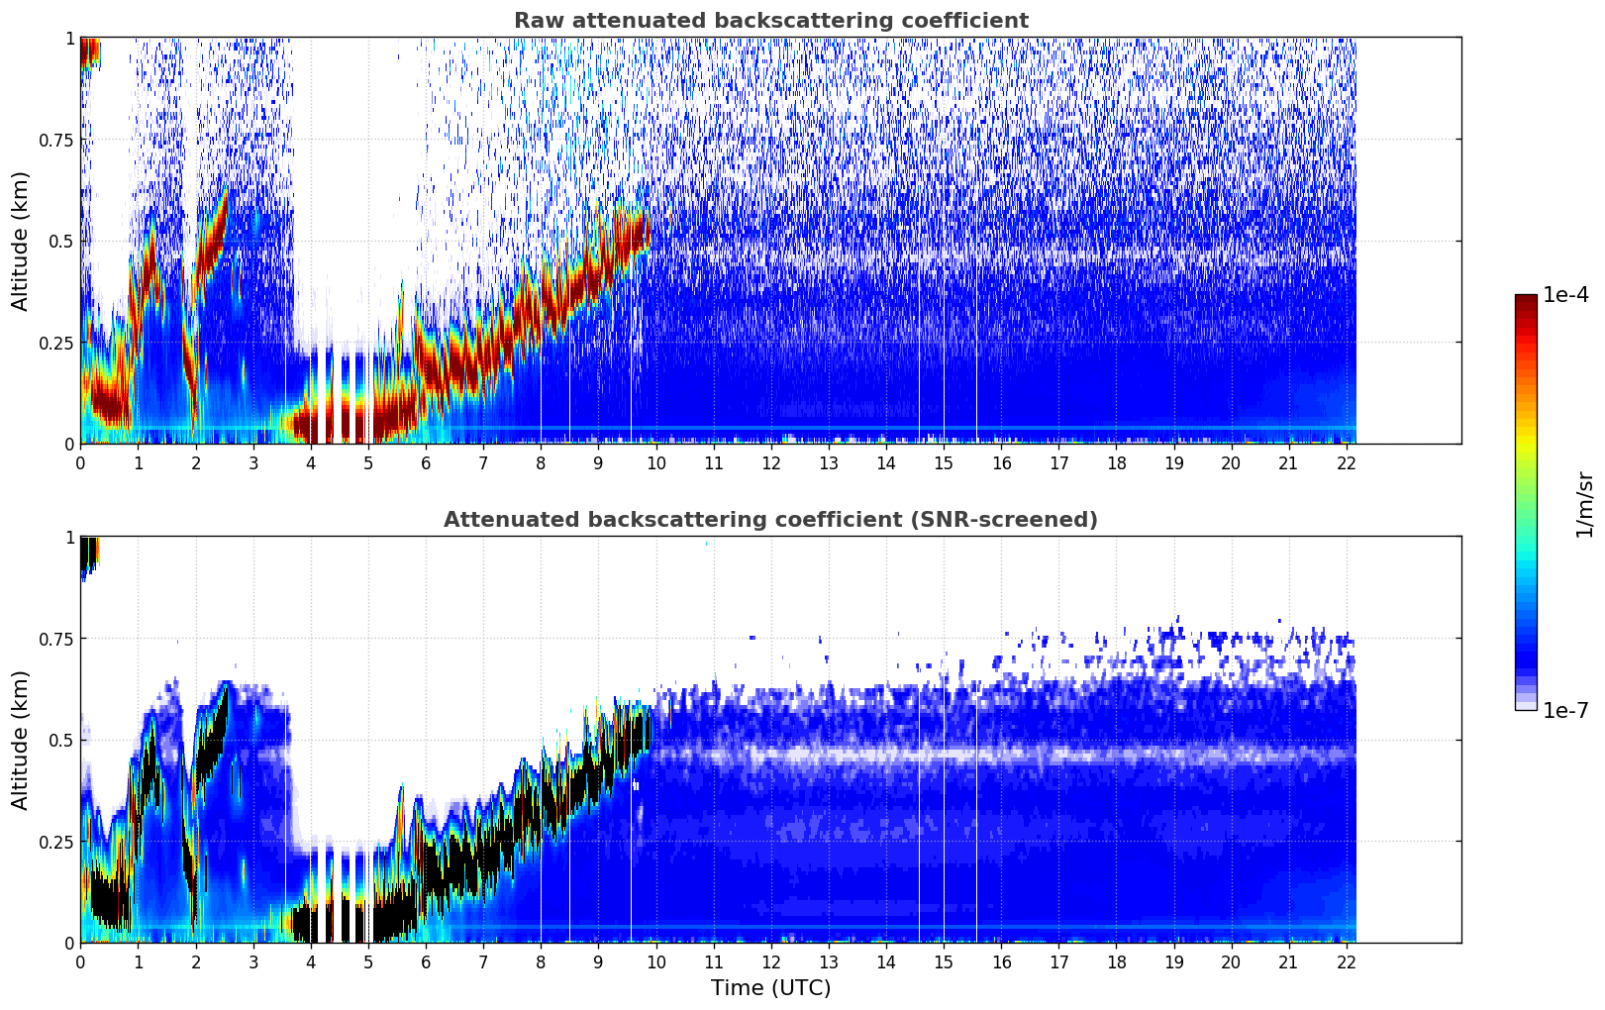
Task: Click the "1/m/sr" colorbar unit label
Action: click(x=1584, y=504)
